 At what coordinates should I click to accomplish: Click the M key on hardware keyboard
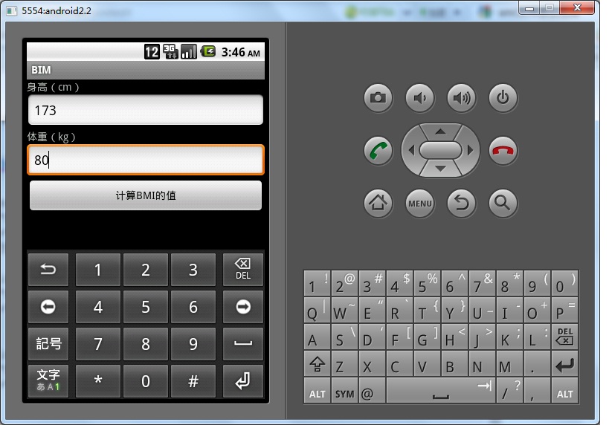point(509,363)
